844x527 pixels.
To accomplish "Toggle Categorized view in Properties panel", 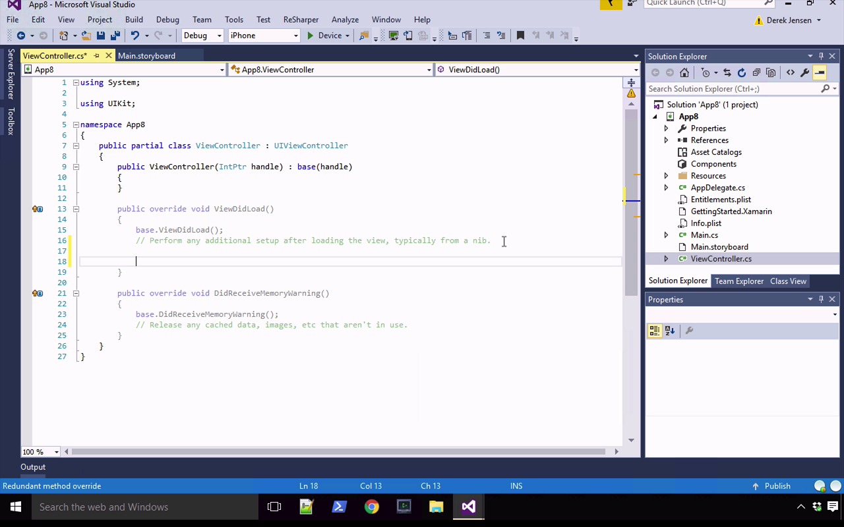I will tap(655, 331).
